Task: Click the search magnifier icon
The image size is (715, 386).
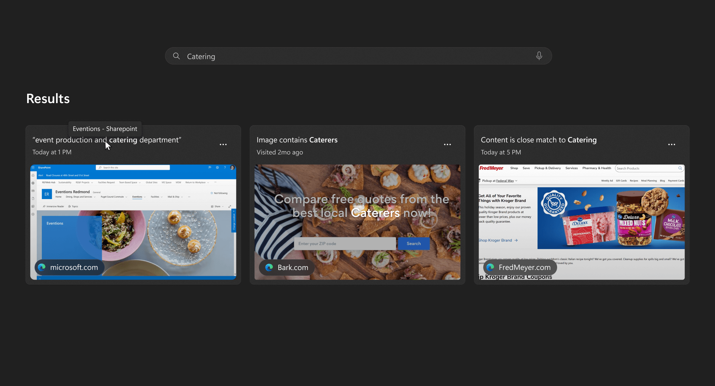Action: pyautogui.click(x=176, y=56)
